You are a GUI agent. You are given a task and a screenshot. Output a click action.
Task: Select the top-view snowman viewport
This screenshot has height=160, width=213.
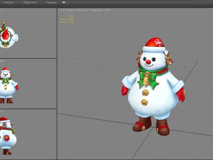pyautogui.click(x=28, y=33)
